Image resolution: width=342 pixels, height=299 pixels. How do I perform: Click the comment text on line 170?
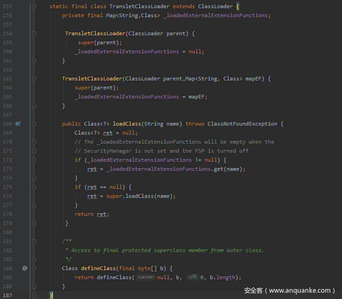(x=174, y=142)
